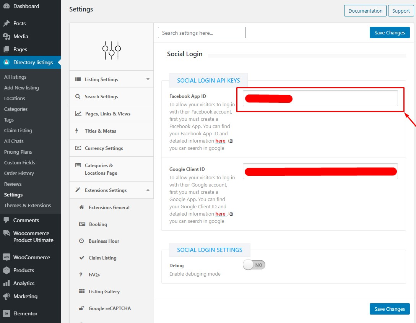The image size is (416, 323).
Task: Toggle the Debug mode switch
Action: tap(254, 265)
